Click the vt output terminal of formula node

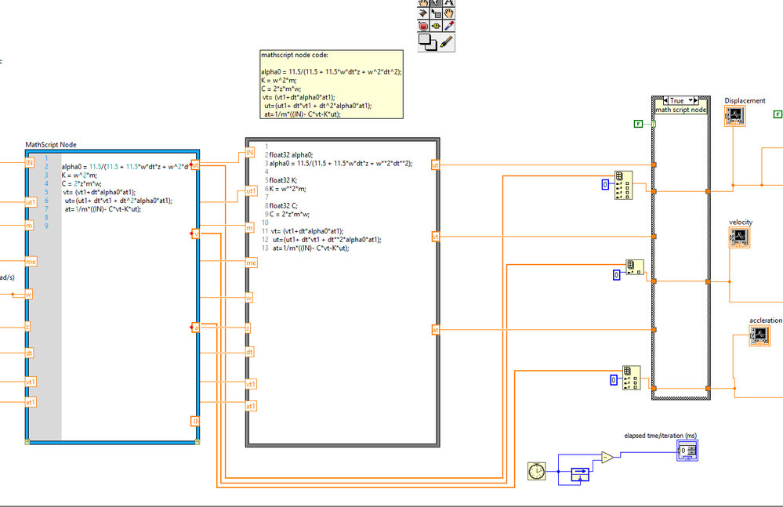(x=436, y=237)
